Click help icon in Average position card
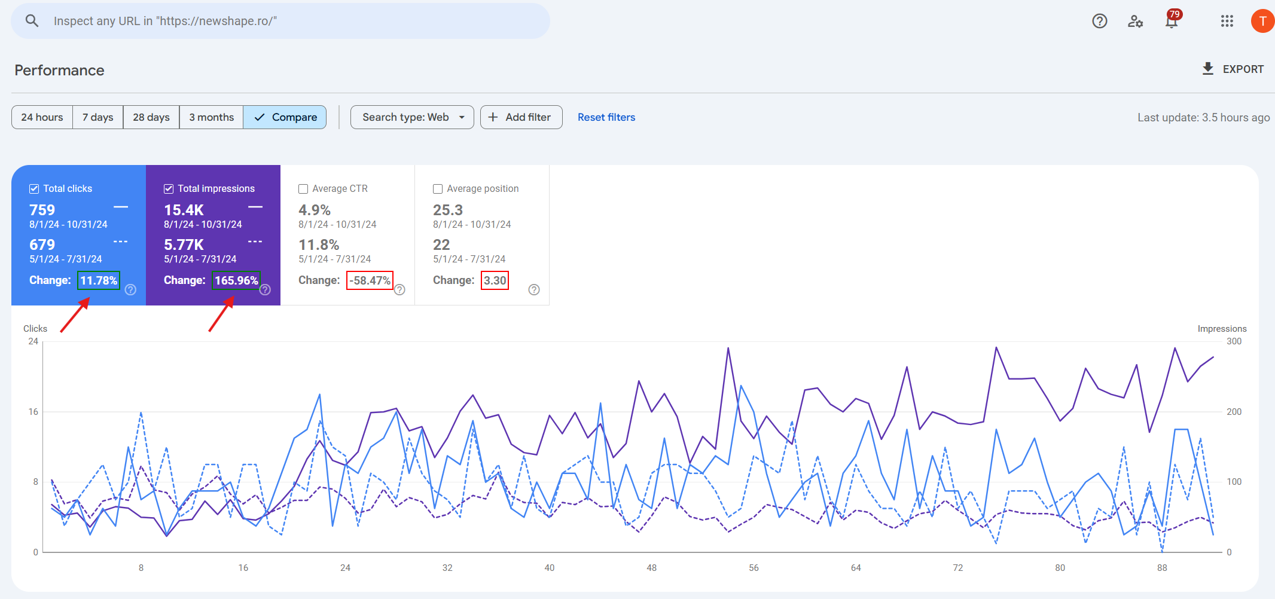The image size is (1275, 599). [x=534, y=290]
